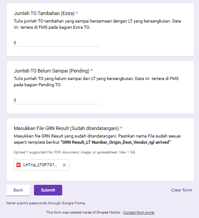
Task: Click the Pending TO description starting 'Tulis jumlah TO yang belum'
Action: 96,82
